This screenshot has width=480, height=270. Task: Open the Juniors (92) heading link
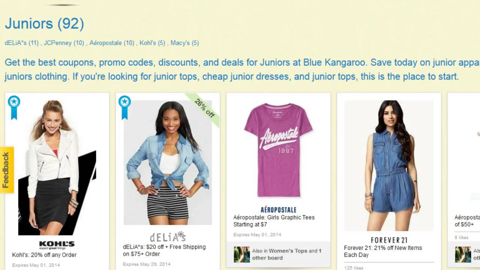coord(44,24)
